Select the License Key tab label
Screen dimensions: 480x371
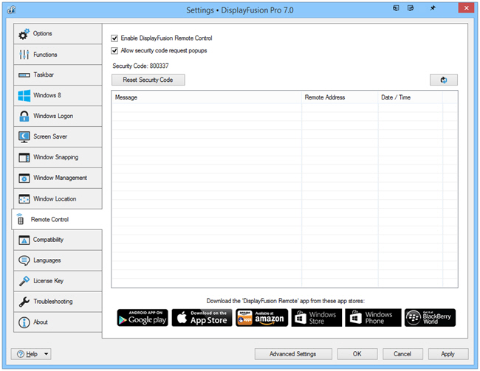48,281
